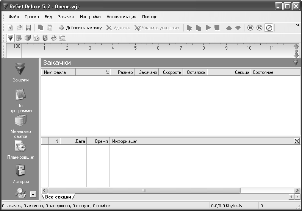The width and height of the screenshot is (302, 211).
Task: Click Осталось column header
Action: coord(195,72)
